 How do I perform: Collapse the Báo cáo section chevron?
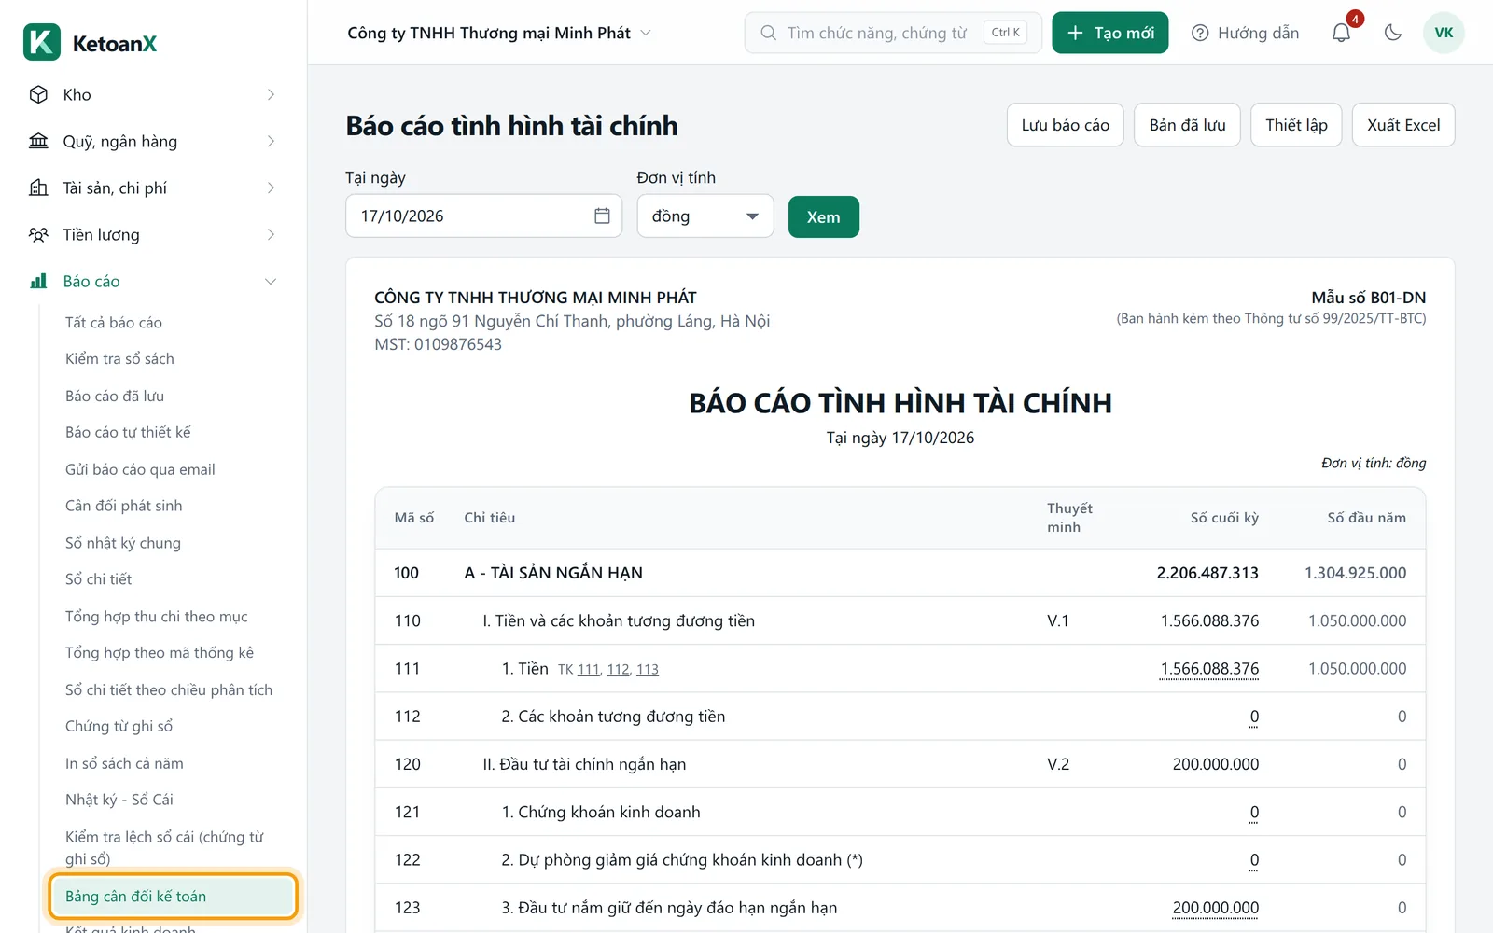271,281
